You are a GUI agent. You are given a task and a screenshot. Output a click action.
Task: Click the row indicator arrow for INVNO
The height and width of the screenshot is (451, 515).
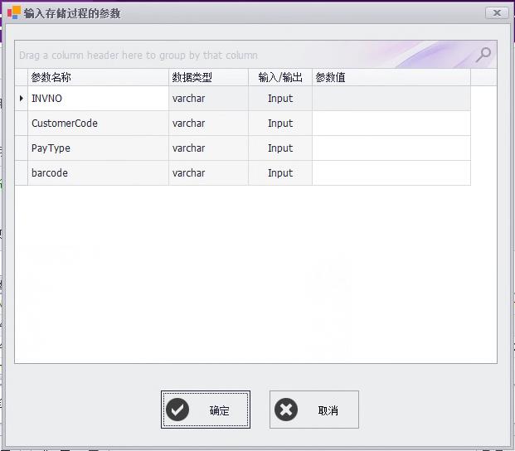(22, 98)
